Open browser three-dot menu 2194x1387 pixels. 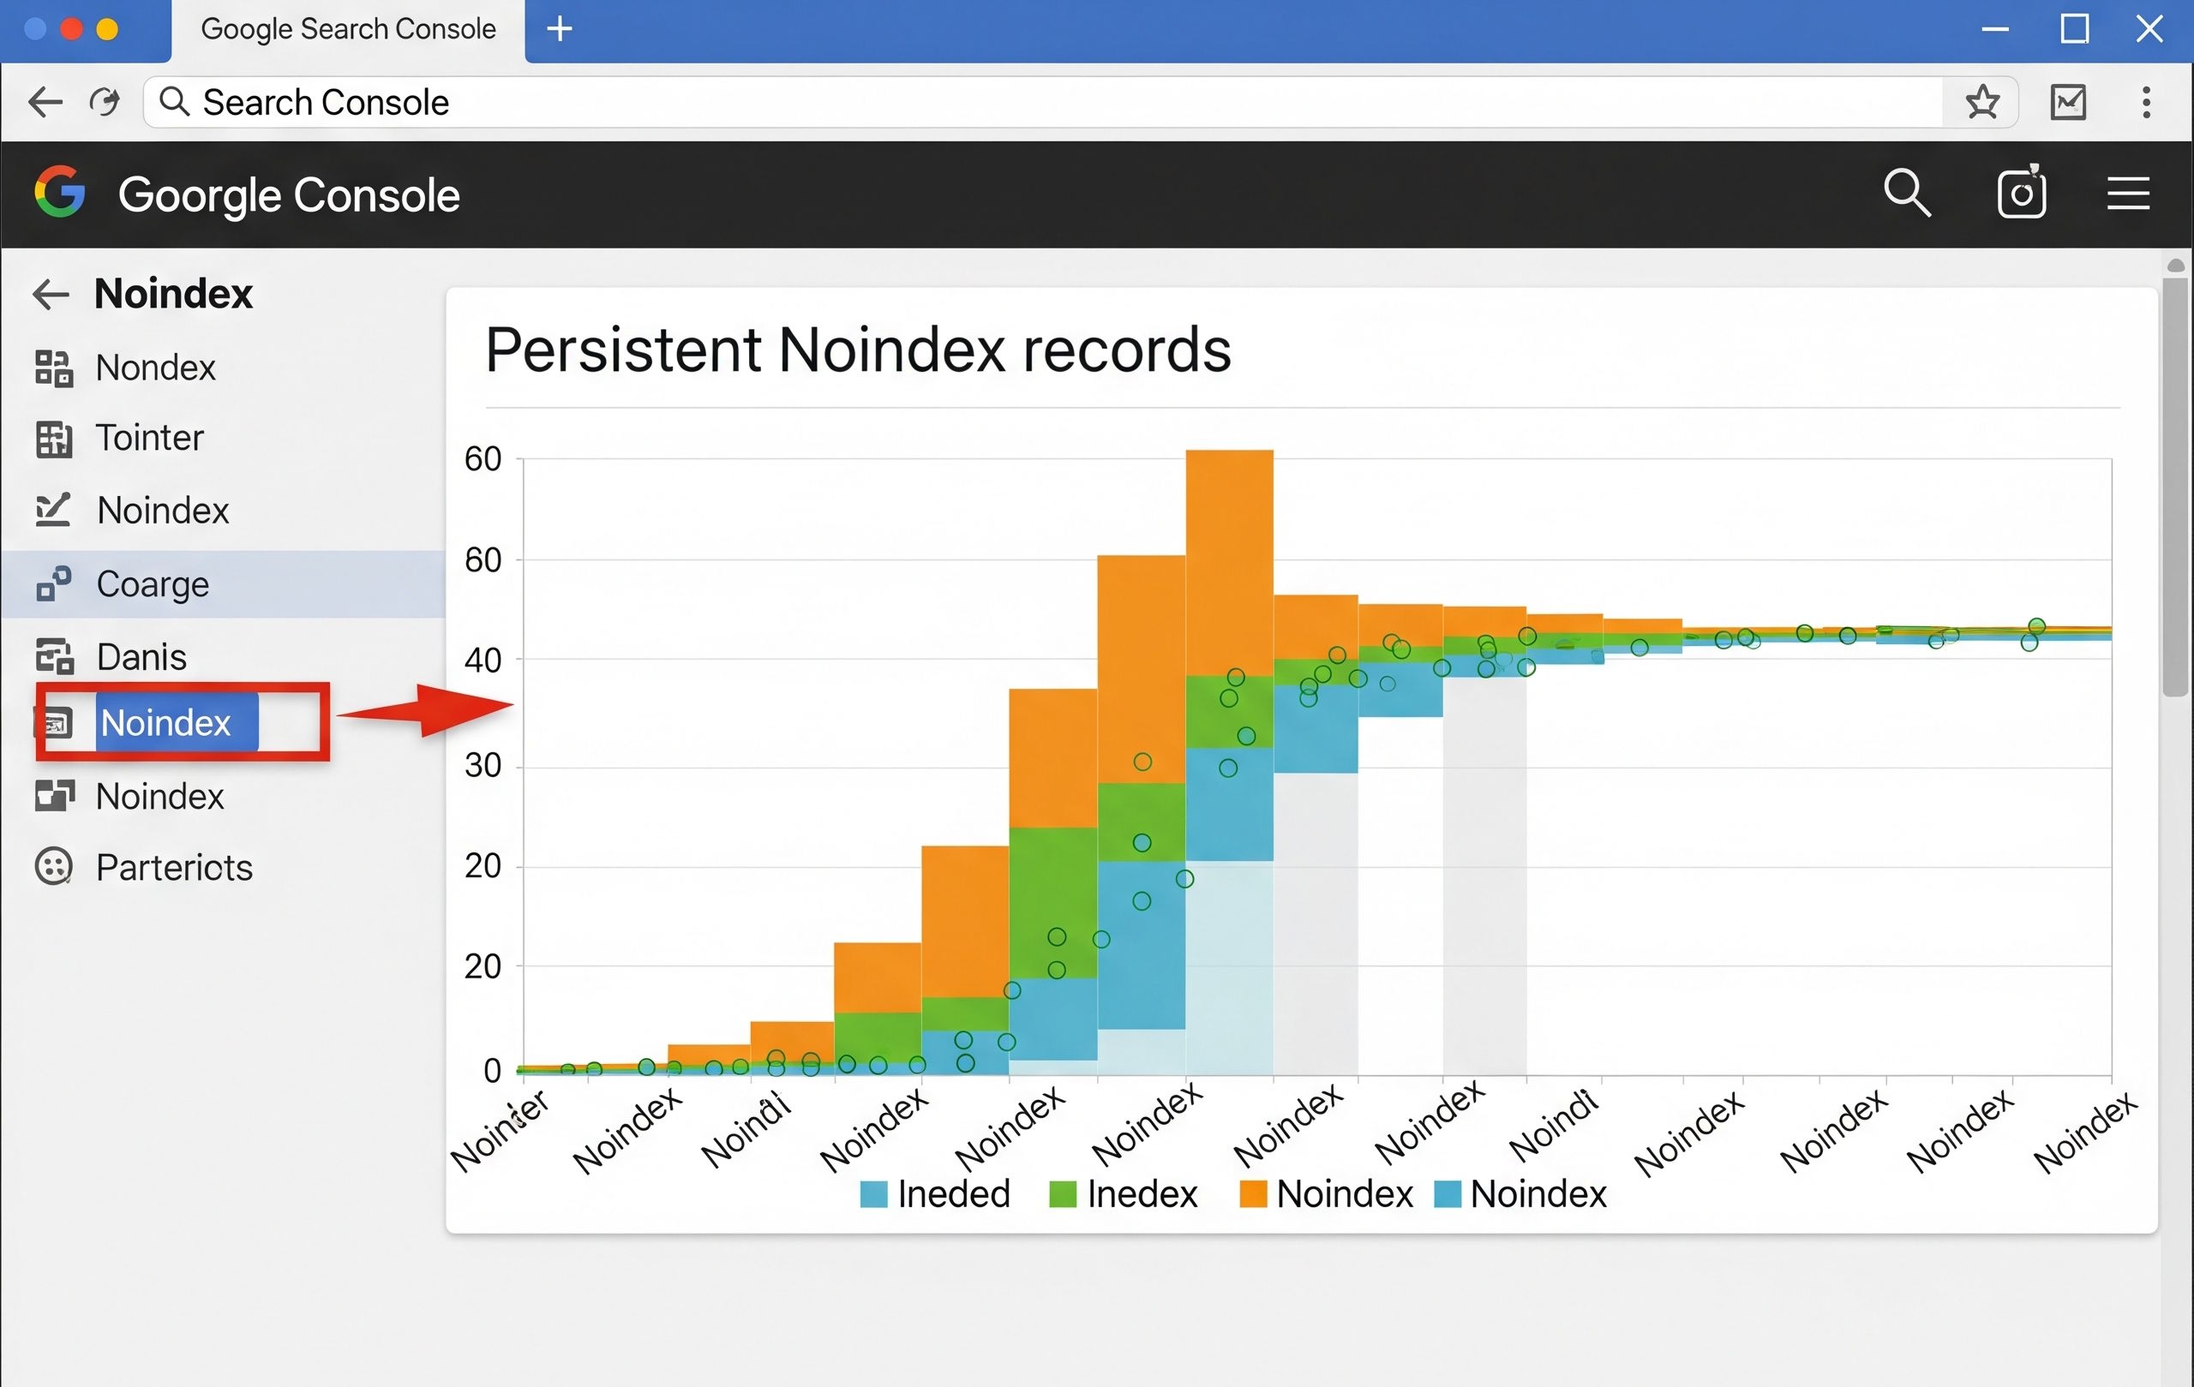tap(2147, 102)
